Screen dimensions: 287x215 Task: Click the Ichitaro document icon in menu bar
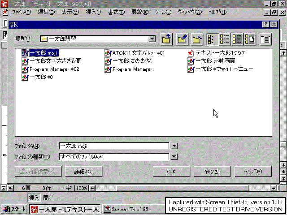click(x=5, y=12)
